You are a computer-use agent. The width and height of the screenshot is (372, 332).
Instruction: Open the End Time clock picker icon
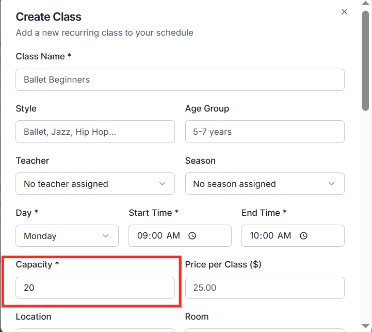point(304,236)
